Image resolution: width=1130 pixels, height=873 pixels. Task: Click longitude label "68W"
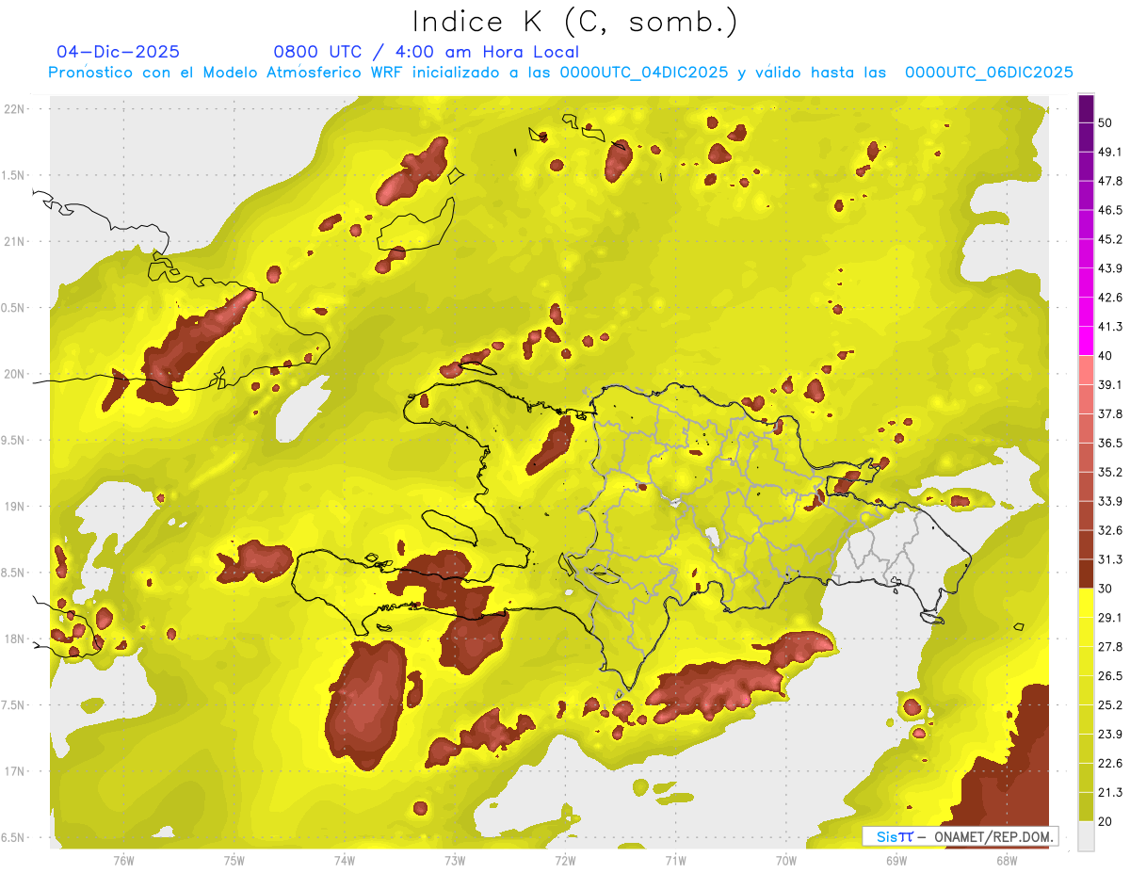pos(1006,860)
